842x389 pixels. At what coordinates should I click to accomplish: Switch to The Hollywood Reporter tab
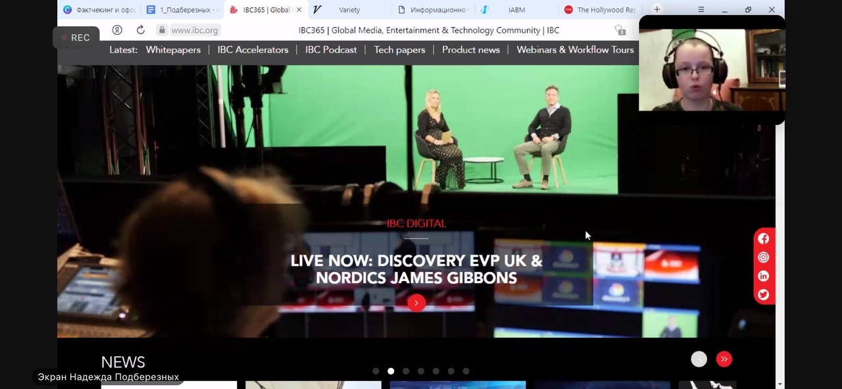click(600, 10)
